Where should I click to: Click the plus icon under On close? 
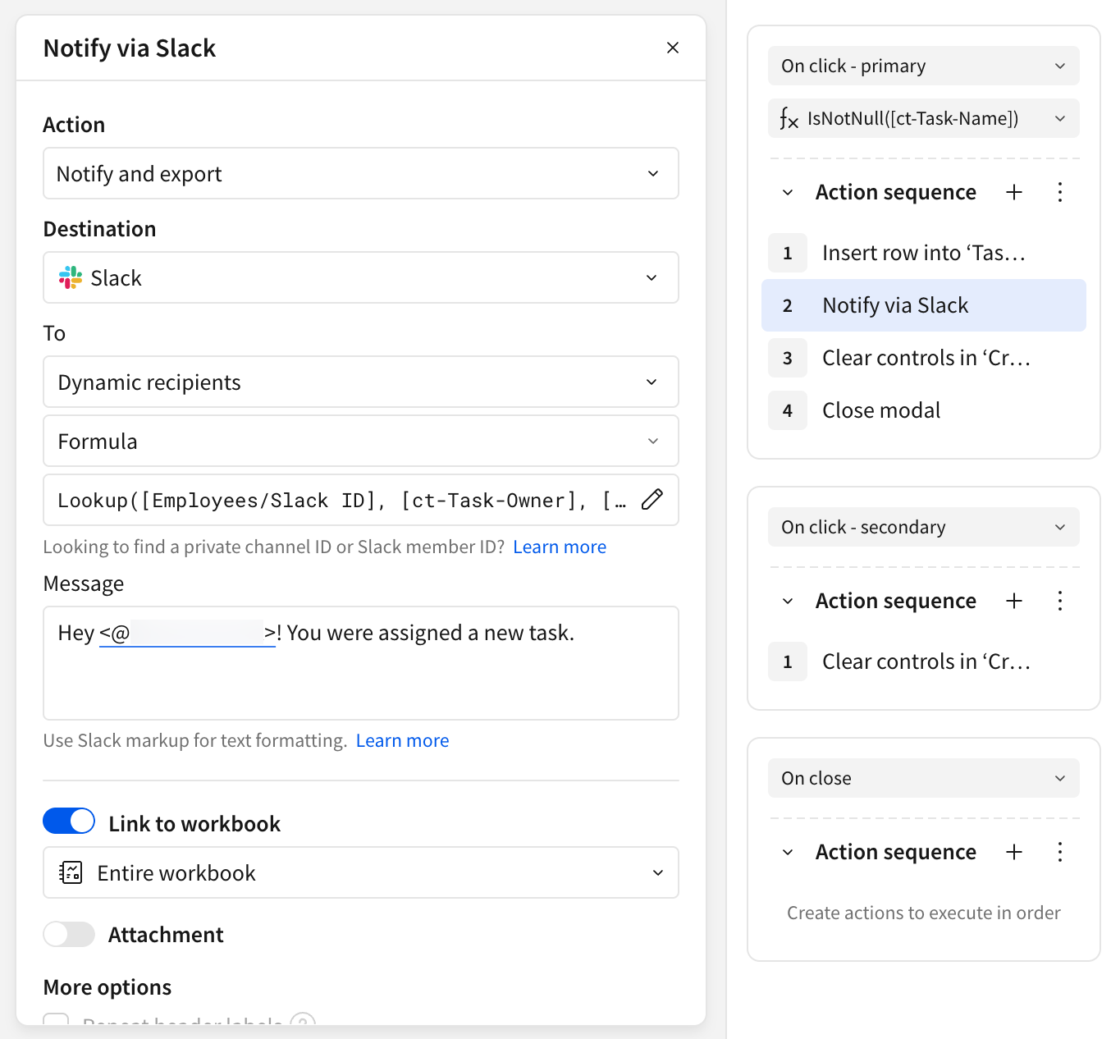coord(1014,852)
